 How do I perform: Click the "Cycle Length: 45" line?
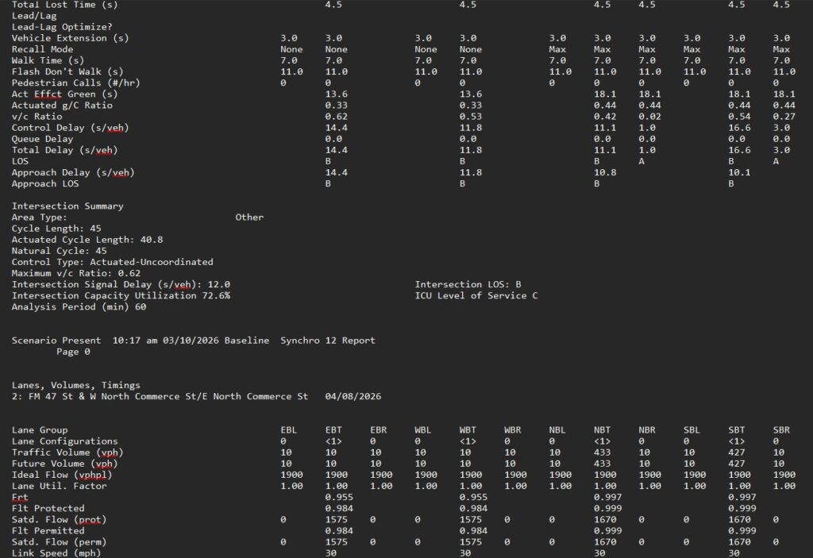(x=56, y=229)
